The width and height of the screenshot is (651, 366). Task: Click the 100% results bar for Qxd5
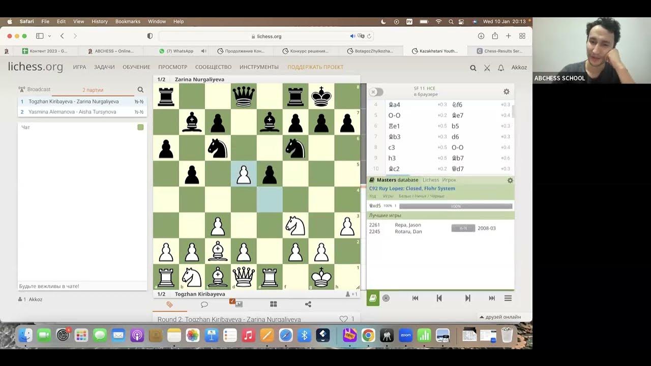coord(456,206)
